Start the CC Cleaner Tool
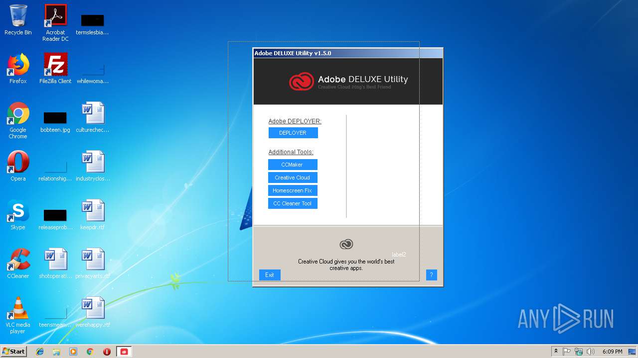638x358 pixels. [x=293, y=203]
